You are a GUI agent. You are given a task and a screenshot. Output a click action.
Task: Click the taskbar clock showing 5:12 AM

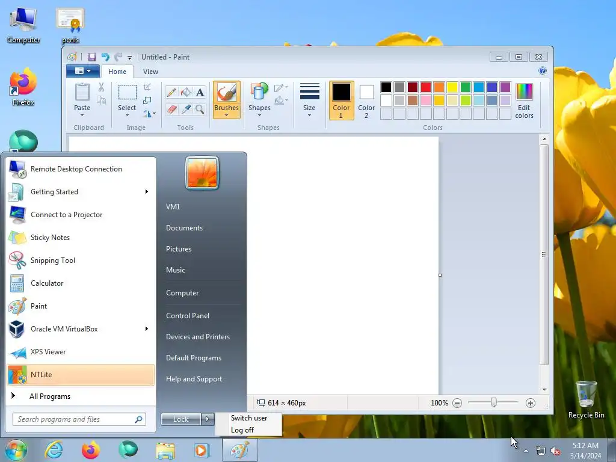(585, 451)
